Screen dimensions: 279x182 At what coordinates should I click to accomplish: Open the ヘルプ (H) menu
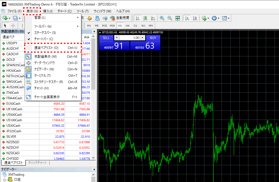(x=123, y=11)
